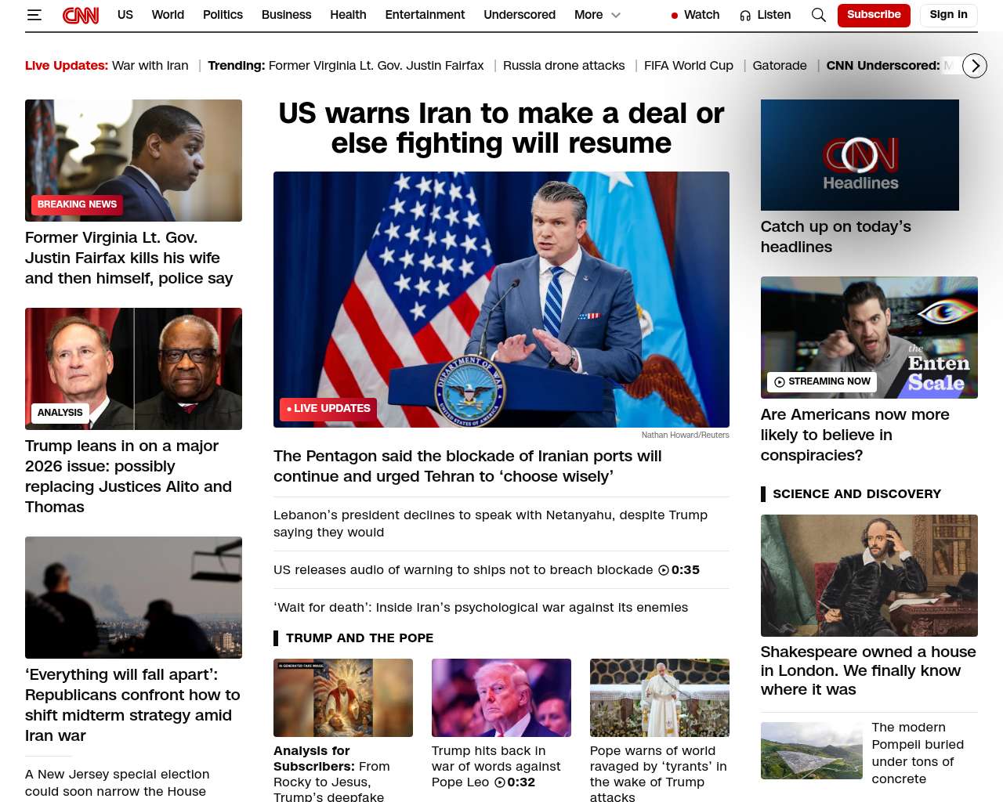Open the Trump and the Pope section heading
This screenshot has height=802, width=1003.
click(360, 638)
